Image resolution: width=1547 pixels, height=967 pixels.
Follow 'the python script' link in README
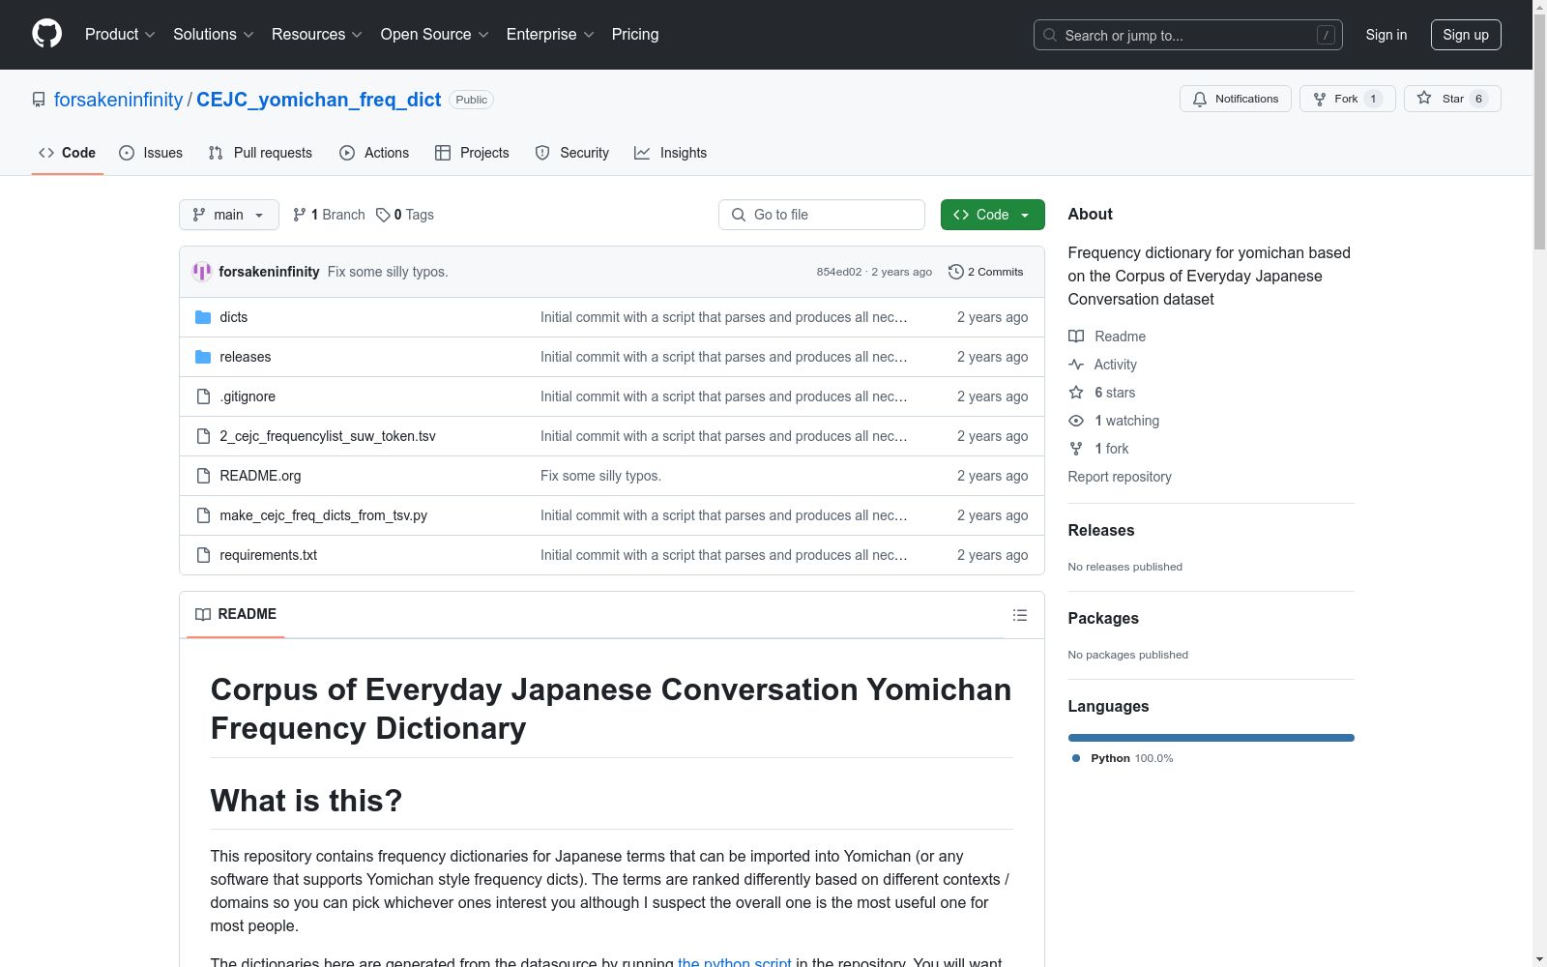(x=735, y=962)
